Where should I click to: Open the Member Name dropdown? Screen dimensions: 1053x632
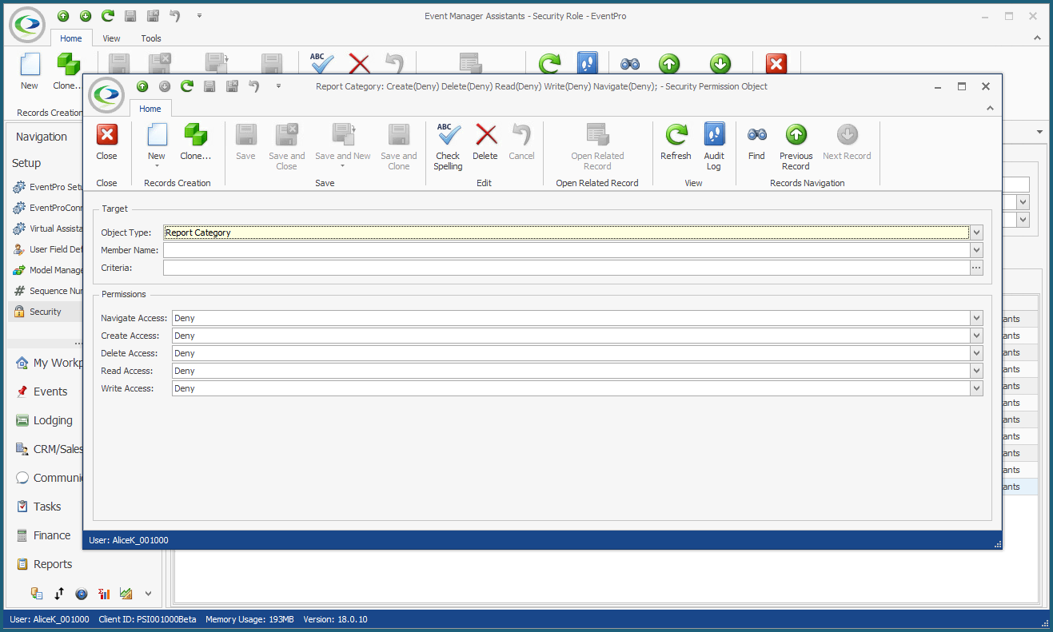click(976, 250)
